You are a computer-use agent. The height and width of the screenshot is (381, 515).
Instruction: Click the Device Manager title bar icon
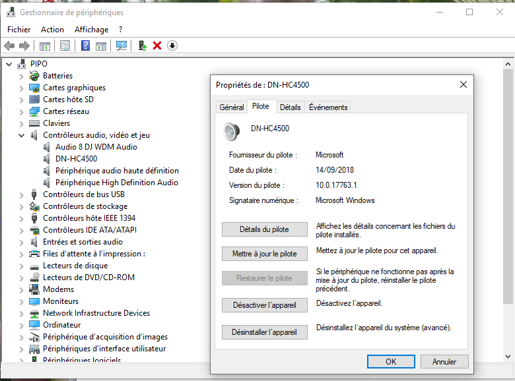pyautogui.click(x=11, y=12)
